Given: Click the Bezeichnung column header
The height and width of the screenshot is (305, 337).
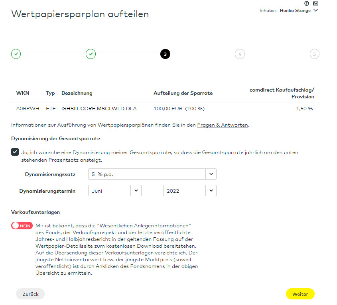Looking at the screenshot, I should (x=77, y=93).
